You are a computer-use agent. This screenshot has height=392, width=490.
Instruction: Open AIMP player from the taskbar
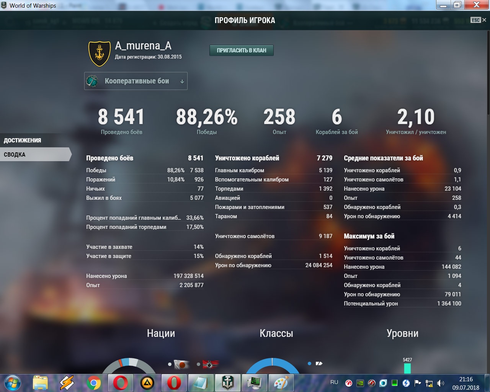coord(147,383)
